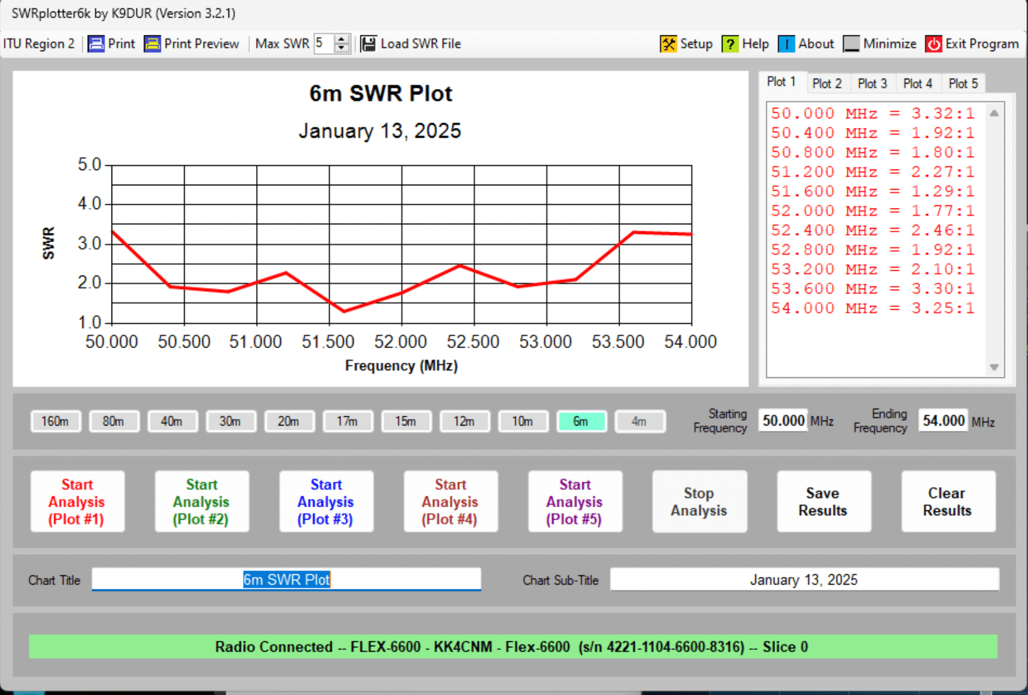Click the 51.600 MHz = 1.29:1 result

[x=873, y=191]
